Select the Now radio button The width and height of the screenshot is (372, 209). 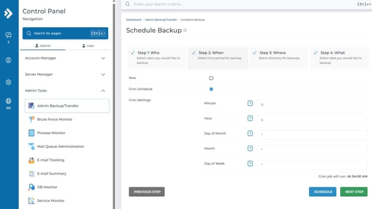click(x=211, y=78)
